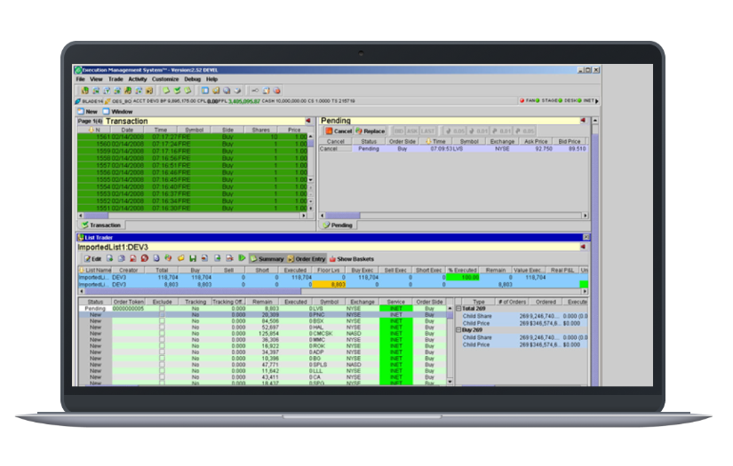Click the Pending panel horizontal scroll right arrow
This screenshot has width=733, height=466.
[585, 216]
